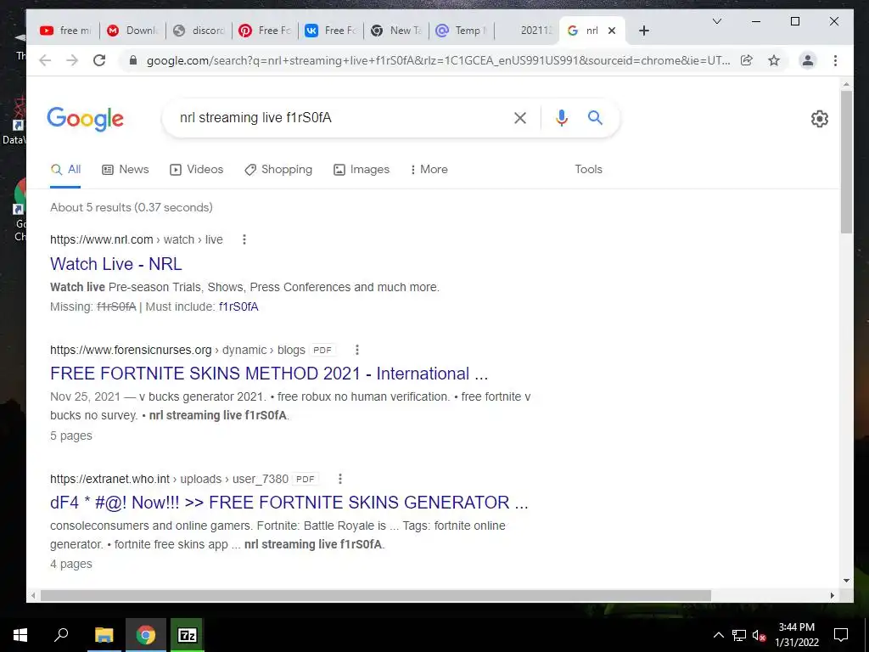Open the notification center
This screenshot has height=652, width=869.
pos(841,635)
